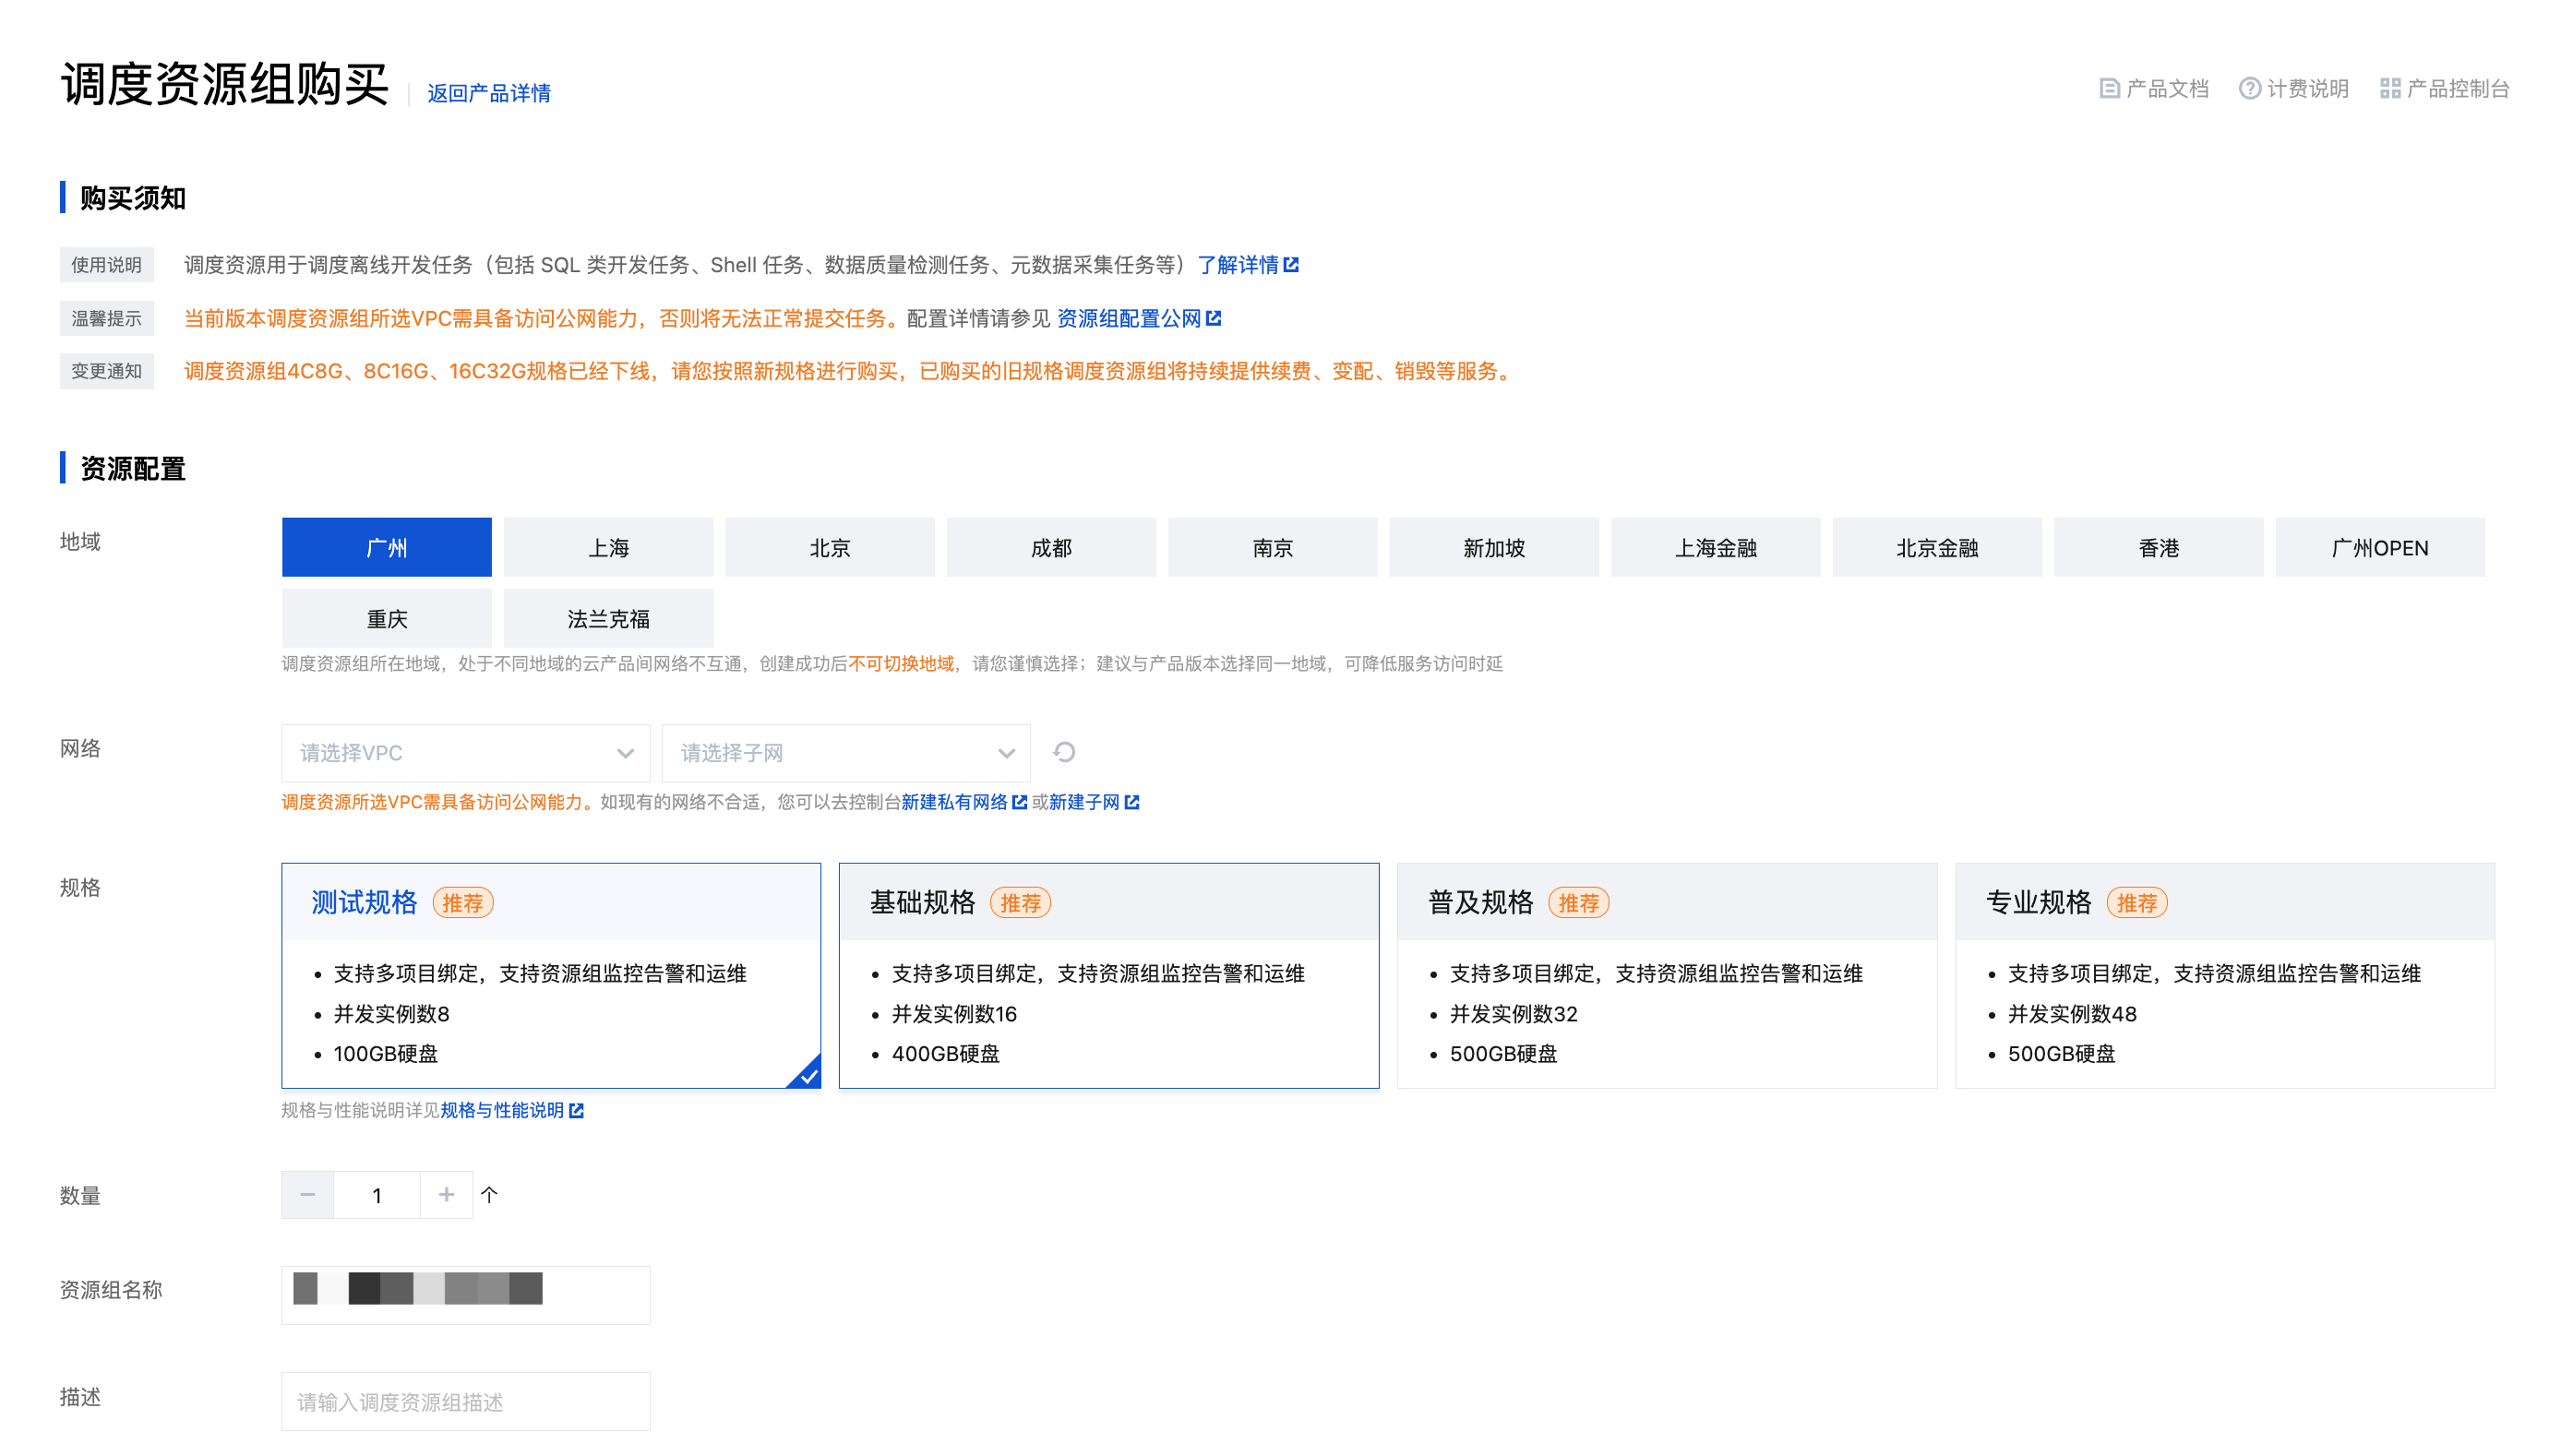Click the 描述 description input field
The height and width of the screenshot is (1456, 2573).
(x=465, y=1402)
